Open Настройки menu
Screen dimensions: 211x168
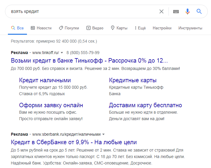[x=162, y=28]
